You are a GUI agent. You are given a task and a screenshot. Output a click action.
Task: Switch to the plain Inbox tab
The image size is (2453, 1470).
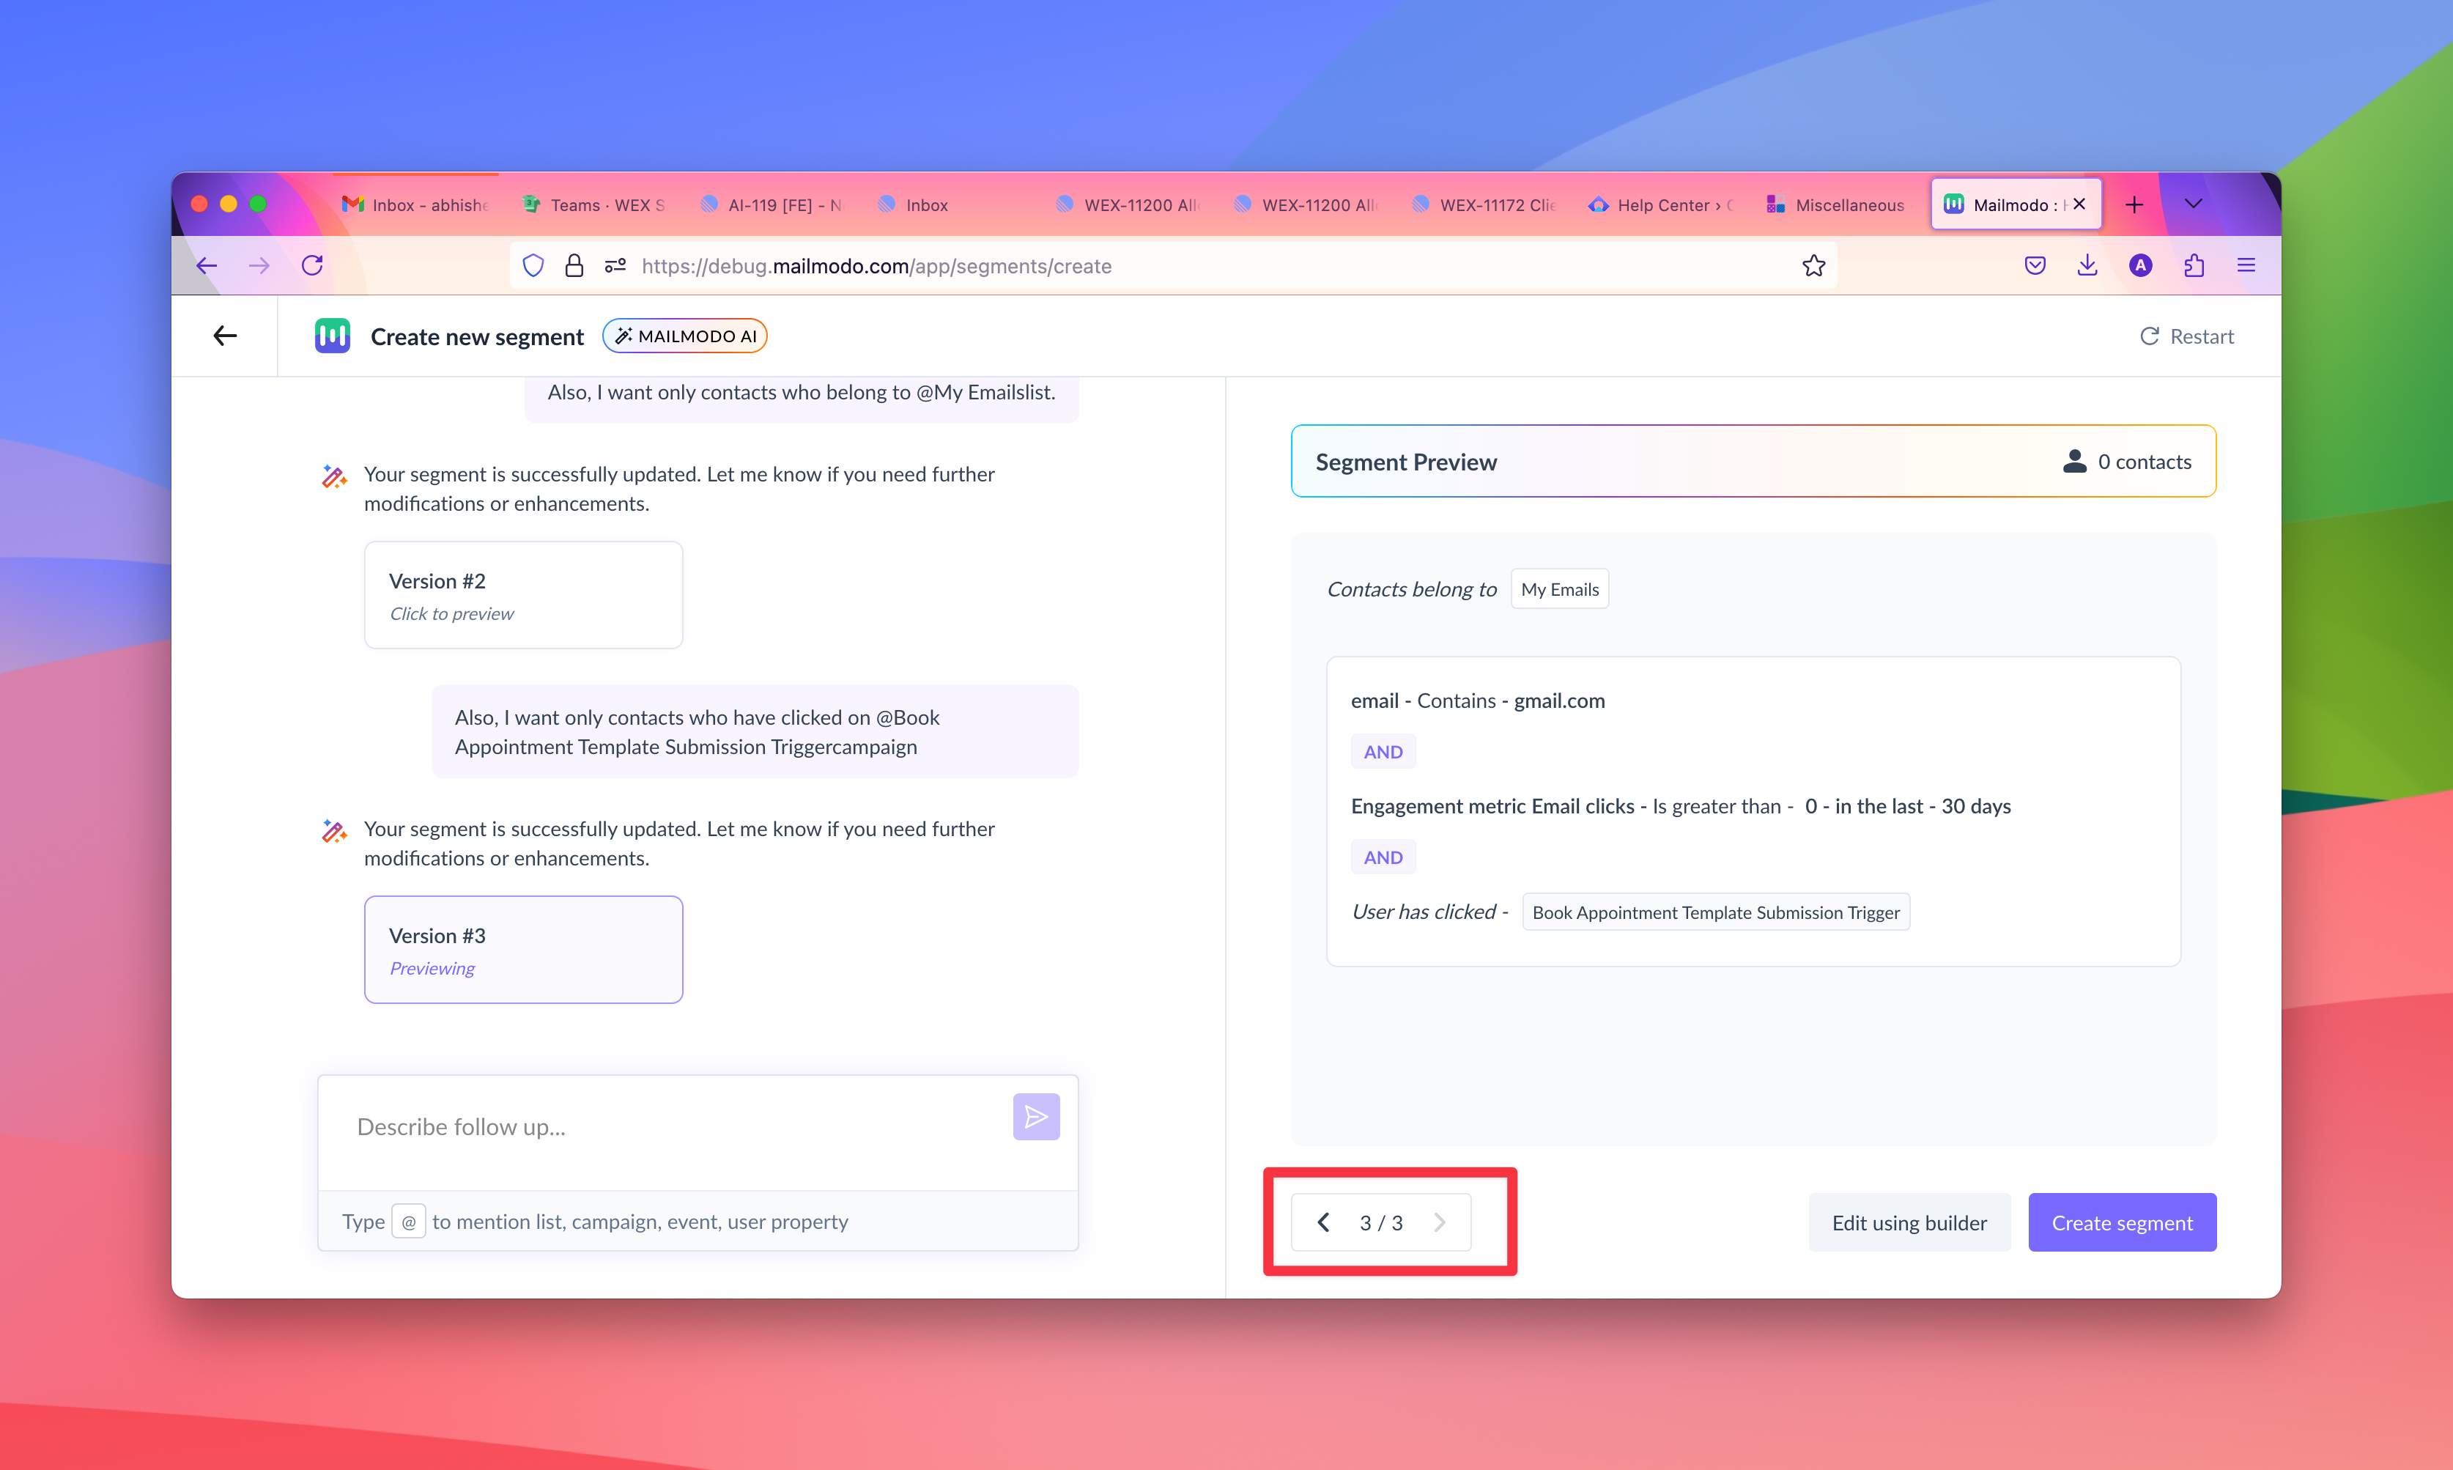pos(951,205)
